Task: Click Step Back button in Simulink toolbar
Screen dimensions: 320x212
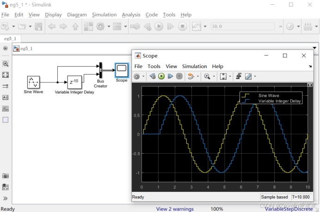Action: tap(148, 26)
